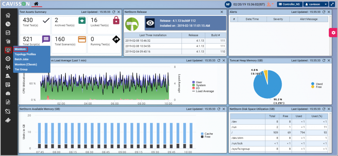Click the eye icon in the release banner

[x=150, y=23]
